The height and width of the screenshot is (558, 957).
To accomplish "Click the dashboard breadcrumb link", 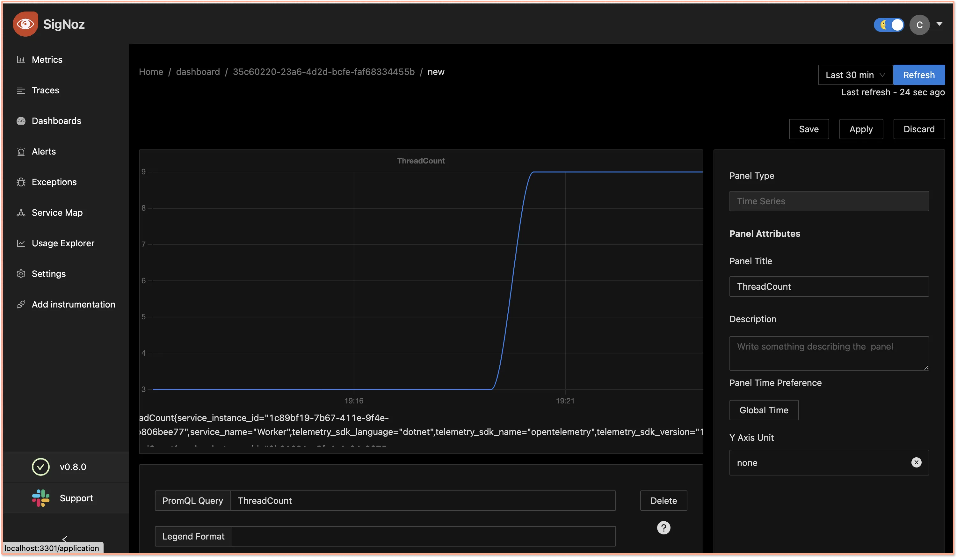I will tap(198, 72).
